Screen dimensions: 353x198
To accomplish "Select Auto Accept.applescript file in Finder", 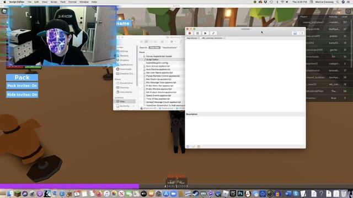I will click(x=158, y=66).
